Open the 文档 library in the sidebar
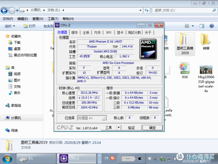 click(14, 87)
